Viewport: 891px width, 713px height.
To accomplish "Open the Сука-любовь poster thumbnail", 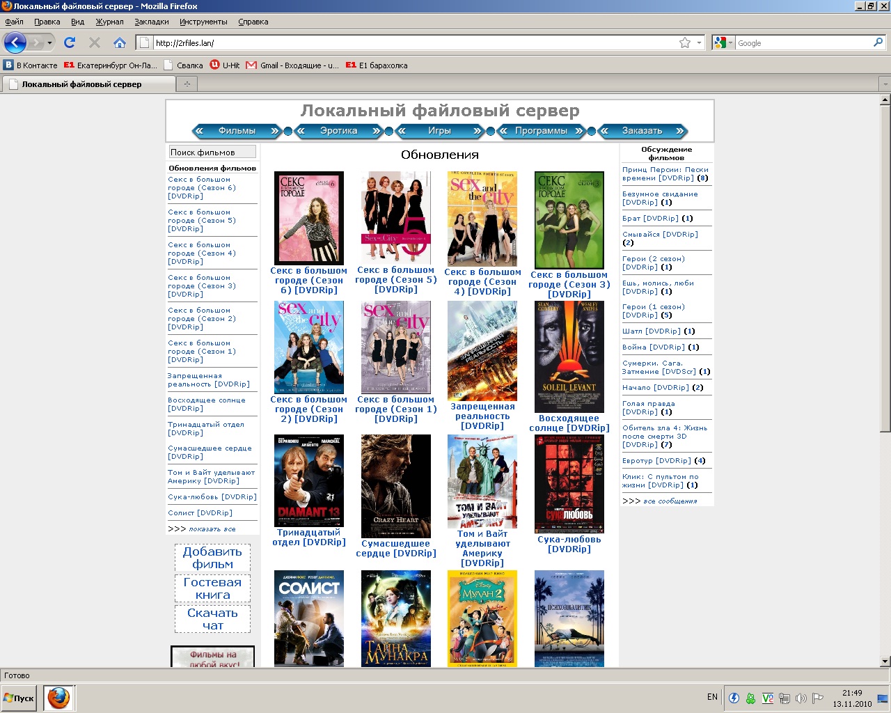I will pos(569,484).
